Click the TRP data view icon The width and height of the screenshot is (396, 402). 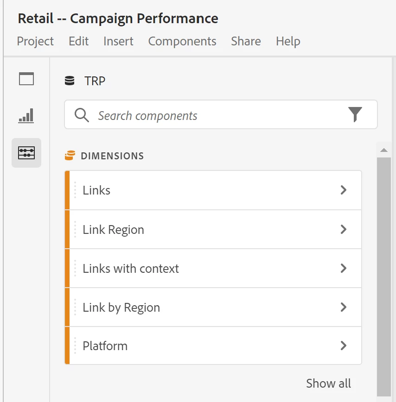click(x=70, y=81)
